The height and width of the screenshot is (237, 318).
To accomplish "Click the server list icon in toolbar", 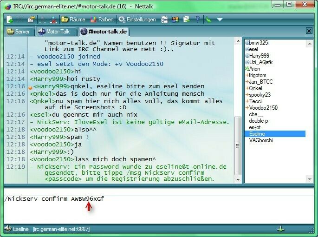I will 164,20.
